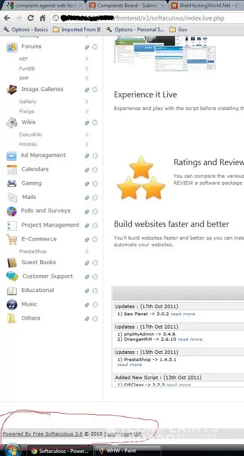Collapse the Forums category arrow

(x=95, y=47)
